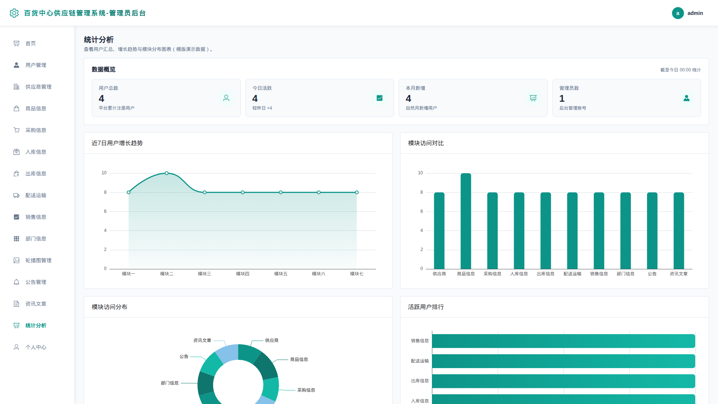Click the round admin avatar in the header

[678, 13]
